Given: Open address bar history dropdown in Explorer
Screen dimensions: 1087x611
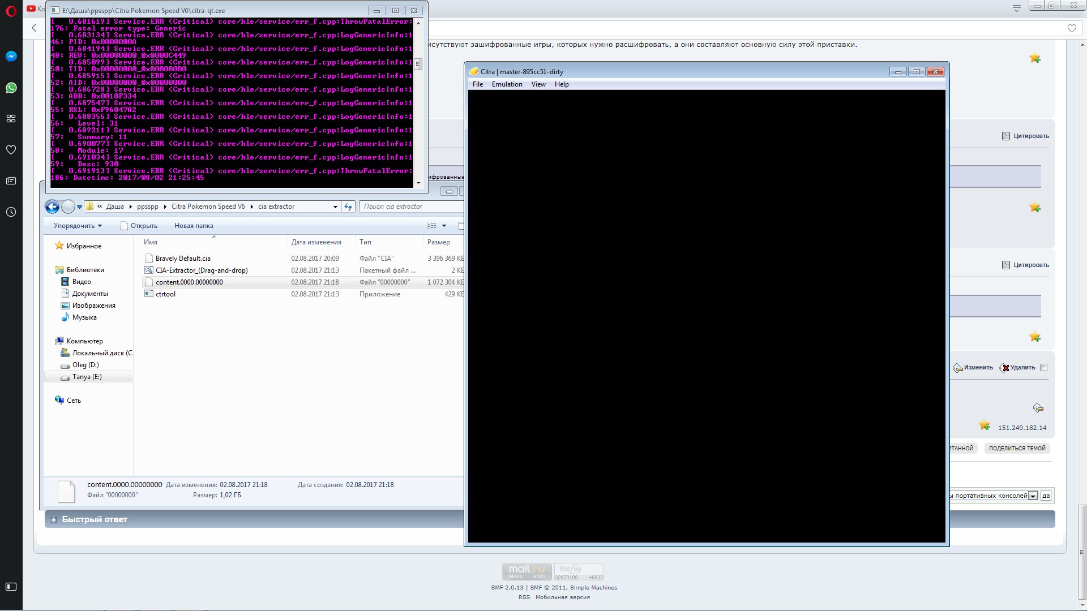Looking at the screenshot, I should click(335, 207).
